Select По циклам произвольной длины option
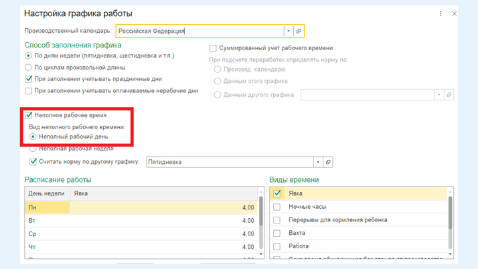478x269 pixels. coord(29,68)
